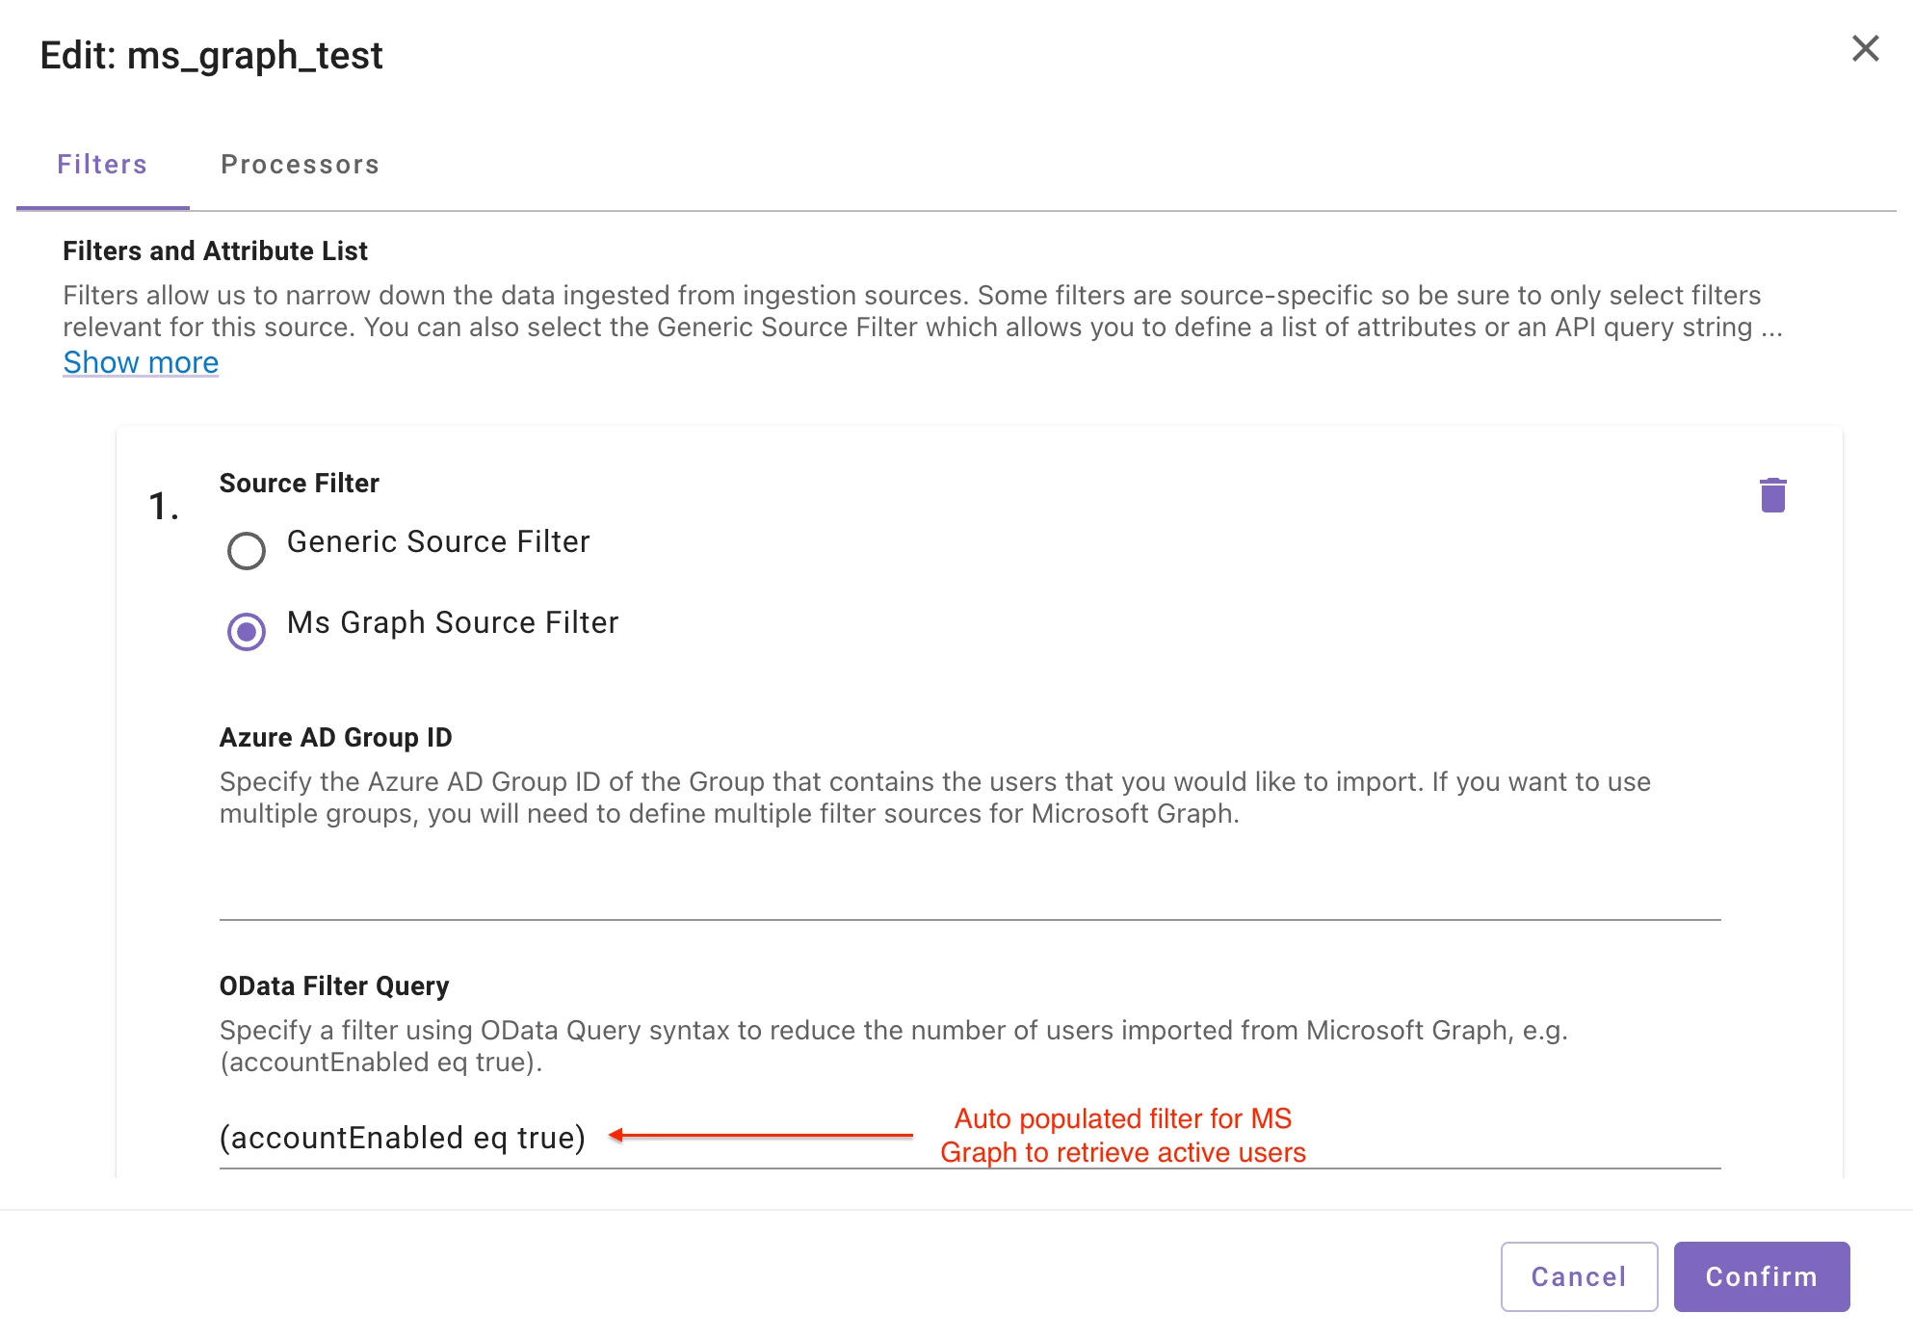Select the Ms Graph Source Filter radio button
Image resolution: width=1913 pixels, height=1339 pixels.
247,631
